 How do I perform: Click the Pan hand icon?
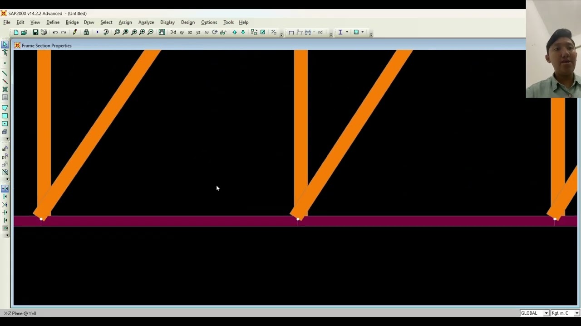pos(162,32)
